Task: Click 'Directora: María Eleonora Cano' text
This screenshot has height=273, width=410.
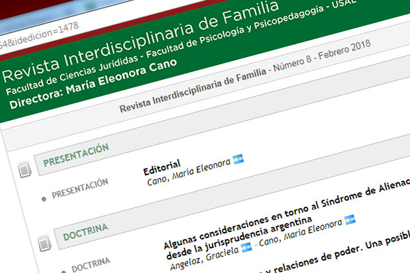Action: 93,84
